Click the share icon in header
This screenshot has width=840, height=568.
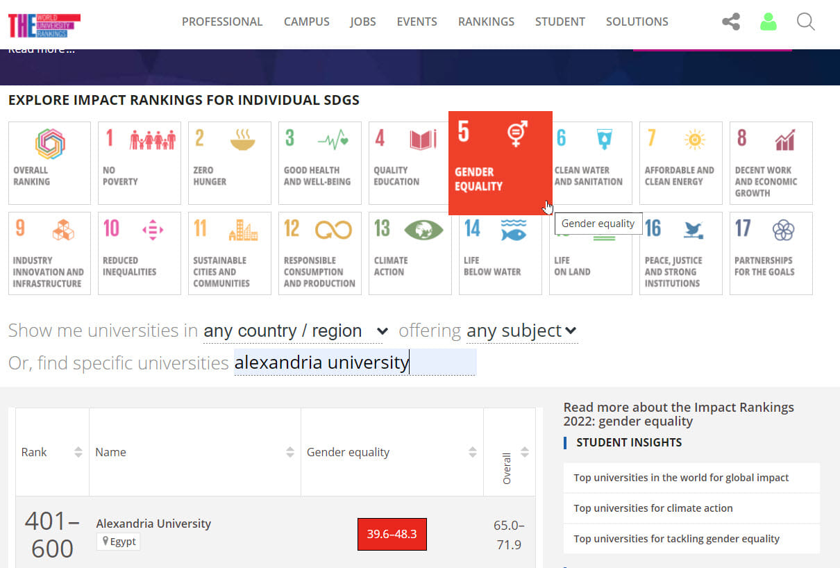(730, 22)
